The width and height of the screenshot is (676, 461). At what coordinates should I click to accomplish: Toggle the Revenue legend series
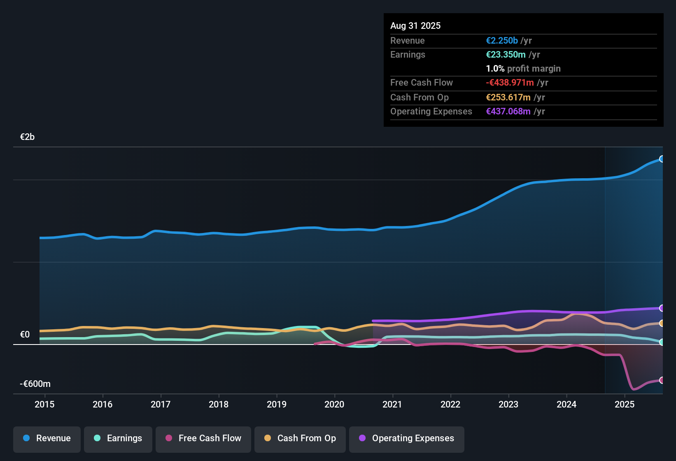[x=47, y=439]
